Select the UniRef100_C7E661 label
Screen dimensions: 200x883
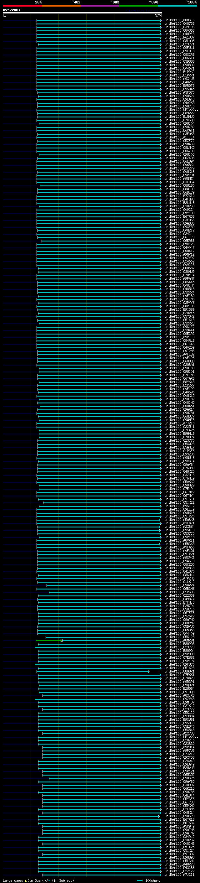179,675
